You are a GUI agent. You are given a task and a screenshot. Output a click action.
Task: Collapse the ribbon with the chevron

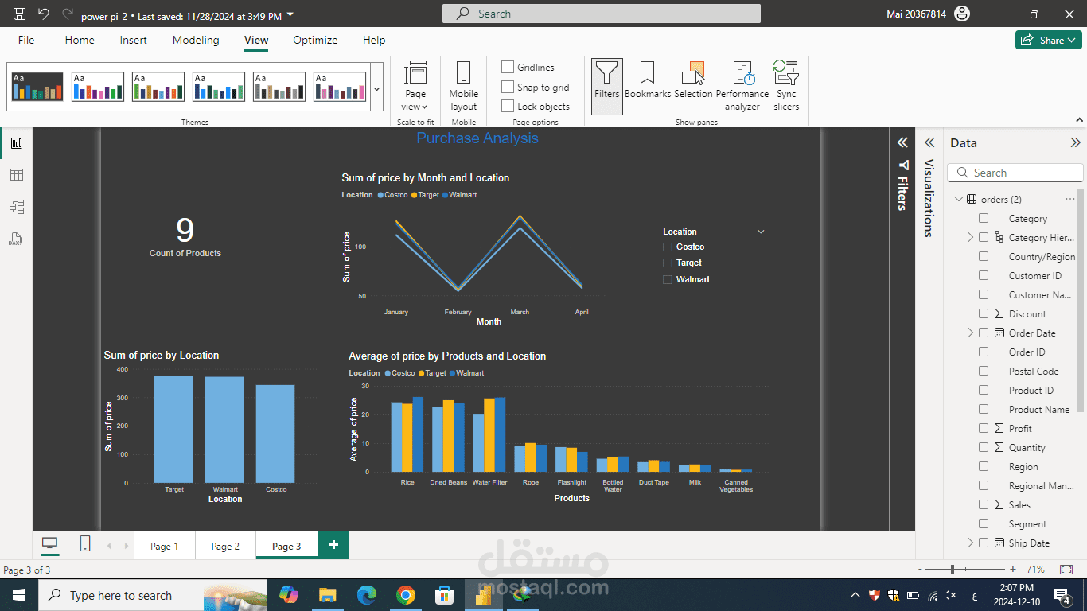pyautogui.click(x=1079, y=119)
